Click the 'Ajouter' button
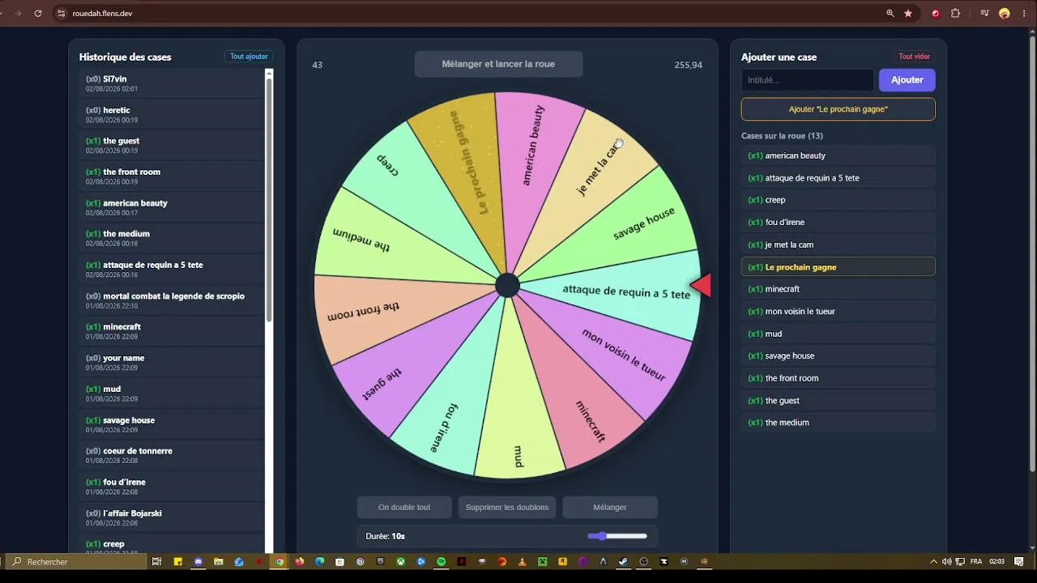 (x=907, y=79)
